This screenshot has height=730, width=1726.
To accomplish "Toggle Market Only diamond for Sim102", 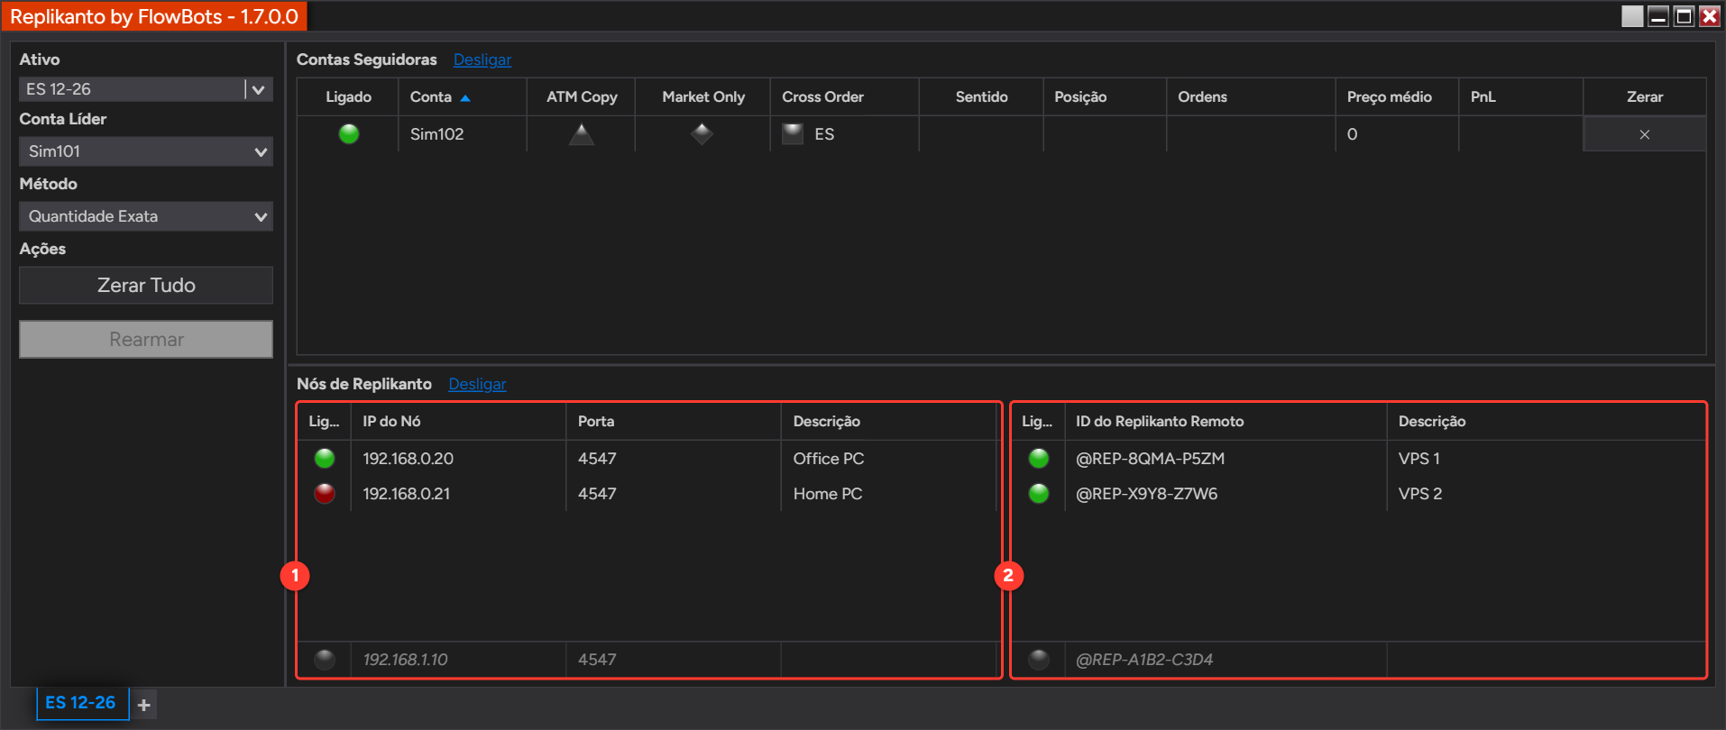I will (x=702, y=134).
